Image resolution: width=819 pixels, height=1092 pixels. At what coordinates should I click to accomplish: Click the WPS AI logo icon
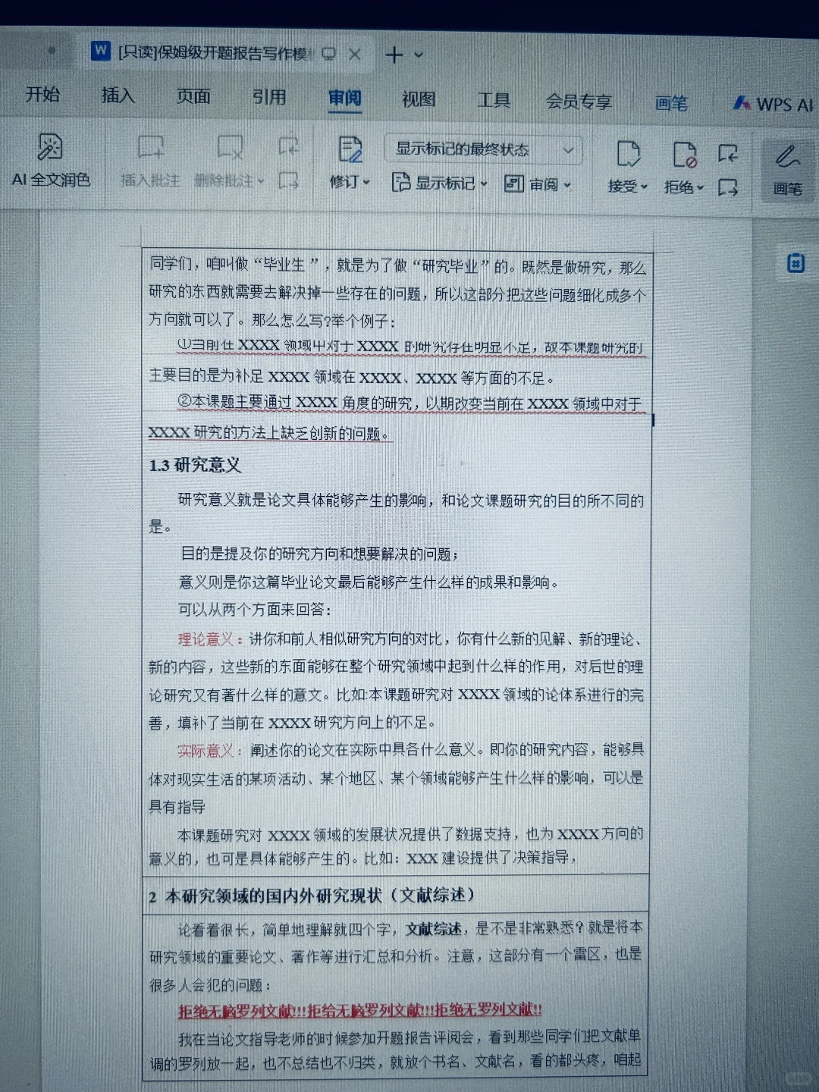point(742,102)
